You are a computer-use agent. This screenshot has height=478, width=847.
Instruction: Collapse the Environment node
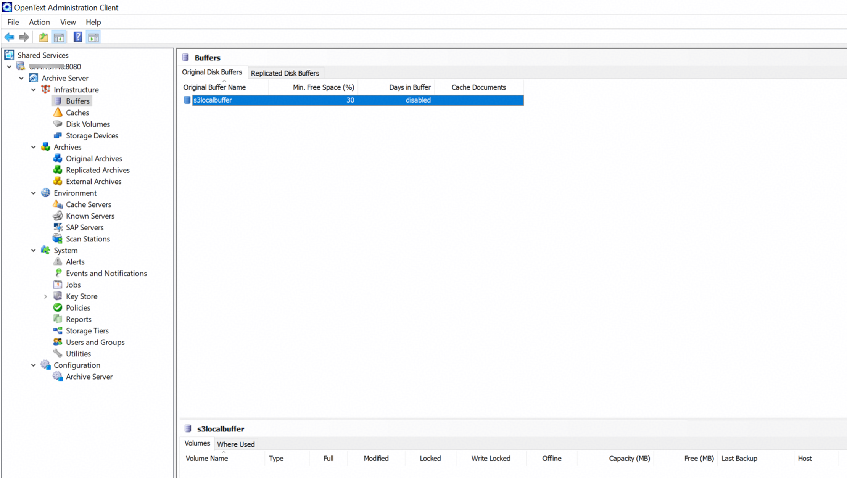(34, 193)
